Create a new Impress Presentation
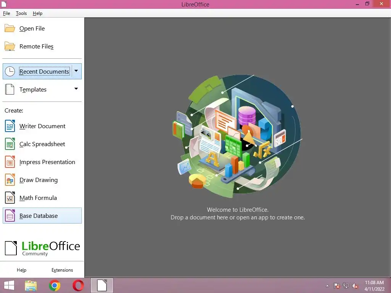391x293 pixels. click(x=42, y=162)
